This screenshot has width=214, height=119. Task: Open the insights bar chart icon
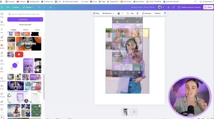(169, 7)
